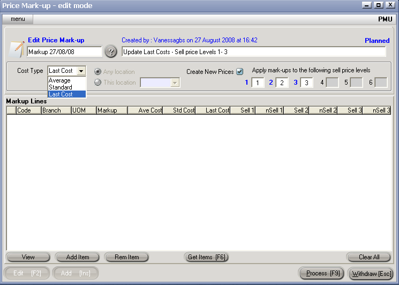Screen dimensions: 399x285
Task: Click the nSell 3 column header
Action: [377, 110]
